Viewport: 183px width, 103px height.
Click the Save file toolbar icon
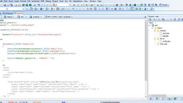[5, 5]
